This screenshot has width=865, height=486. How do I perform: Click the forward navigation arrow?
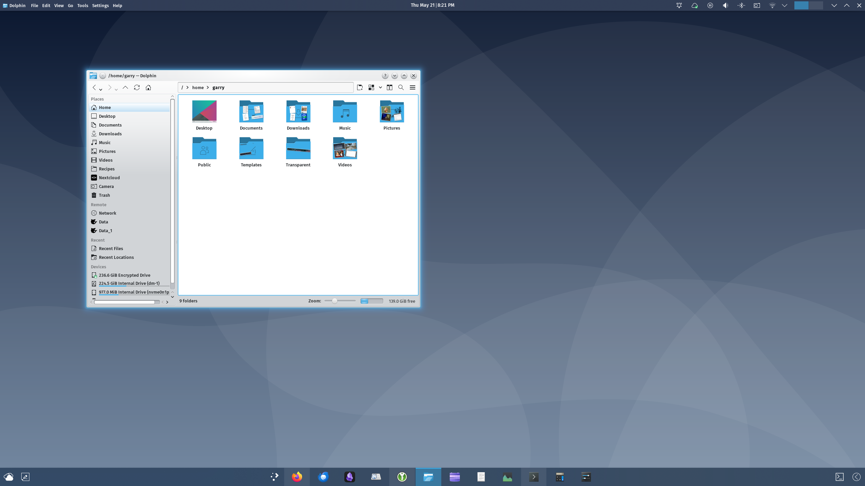tap(109, 87)
